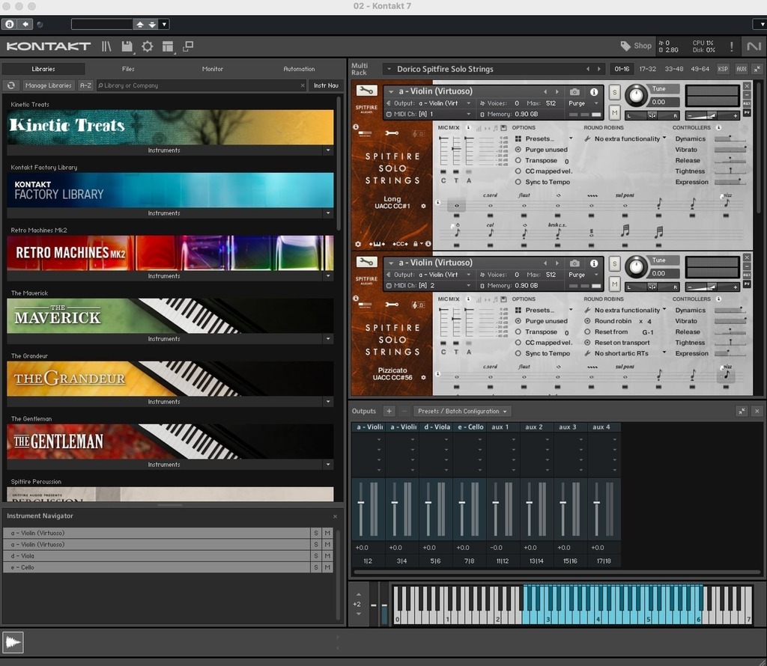
Task: Click gear icon beside Long UACC CC#1
Action: pos(424,207)
